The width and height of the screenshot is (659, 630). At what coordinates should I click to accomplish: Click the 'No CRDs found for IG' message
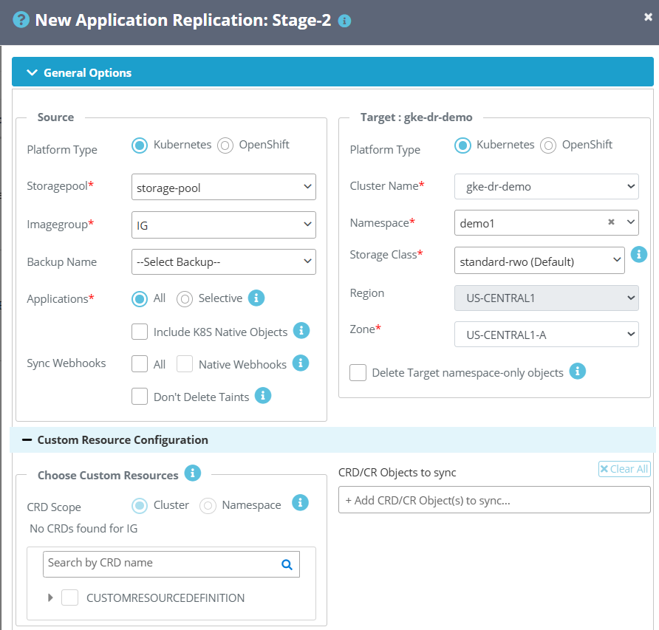pos(83,529)
